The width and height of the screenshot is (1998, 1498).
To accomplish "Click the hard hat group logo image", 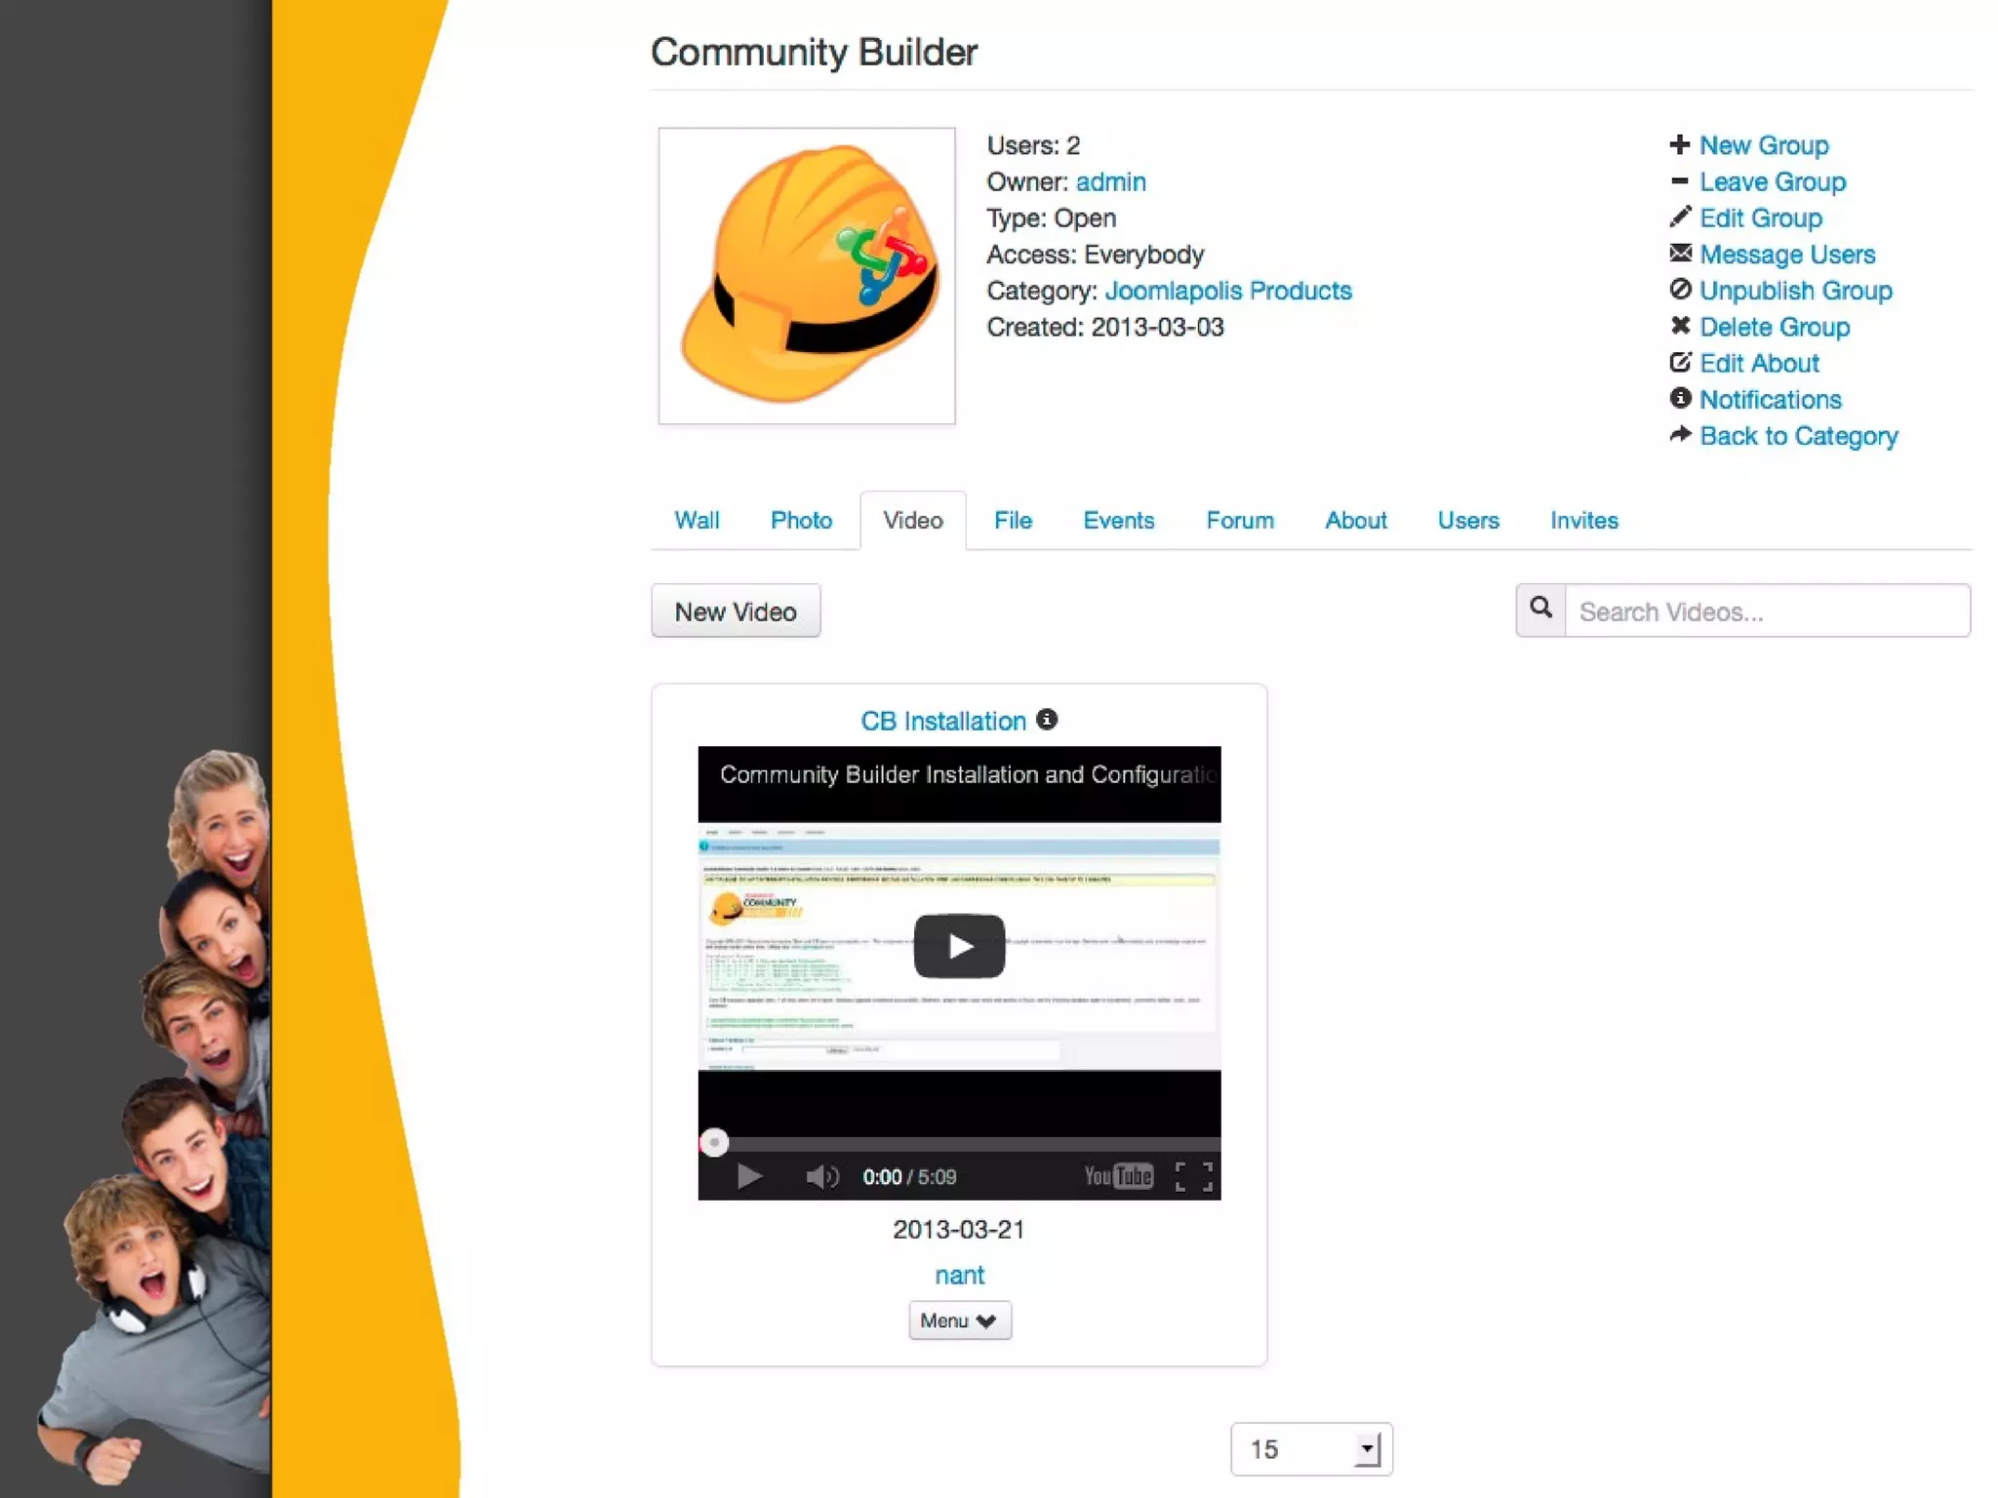I will point(807,276).
